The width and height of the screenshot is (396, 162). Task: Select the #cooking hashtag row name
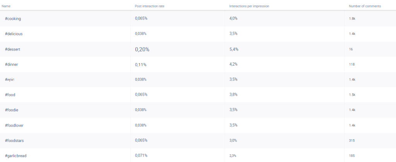click(x=13, y=19)
